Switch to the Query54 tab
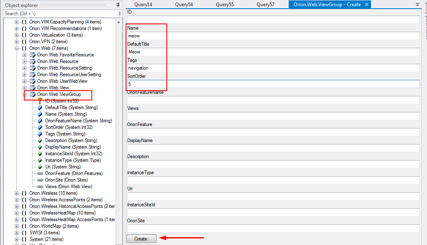427x245 pixels. coord(184,5)
